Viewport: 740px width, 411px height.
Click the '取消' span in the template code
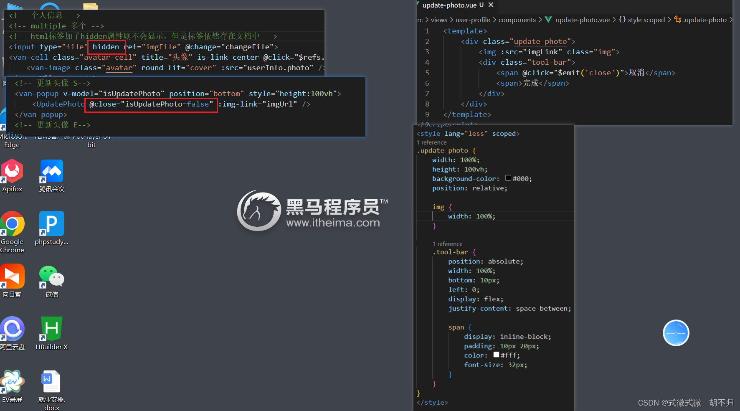coord(636,73)
